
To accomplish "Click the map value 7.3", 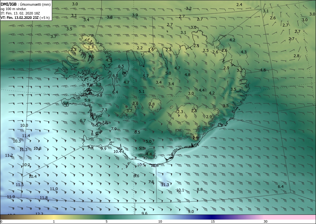I will (x=104, y=110).
